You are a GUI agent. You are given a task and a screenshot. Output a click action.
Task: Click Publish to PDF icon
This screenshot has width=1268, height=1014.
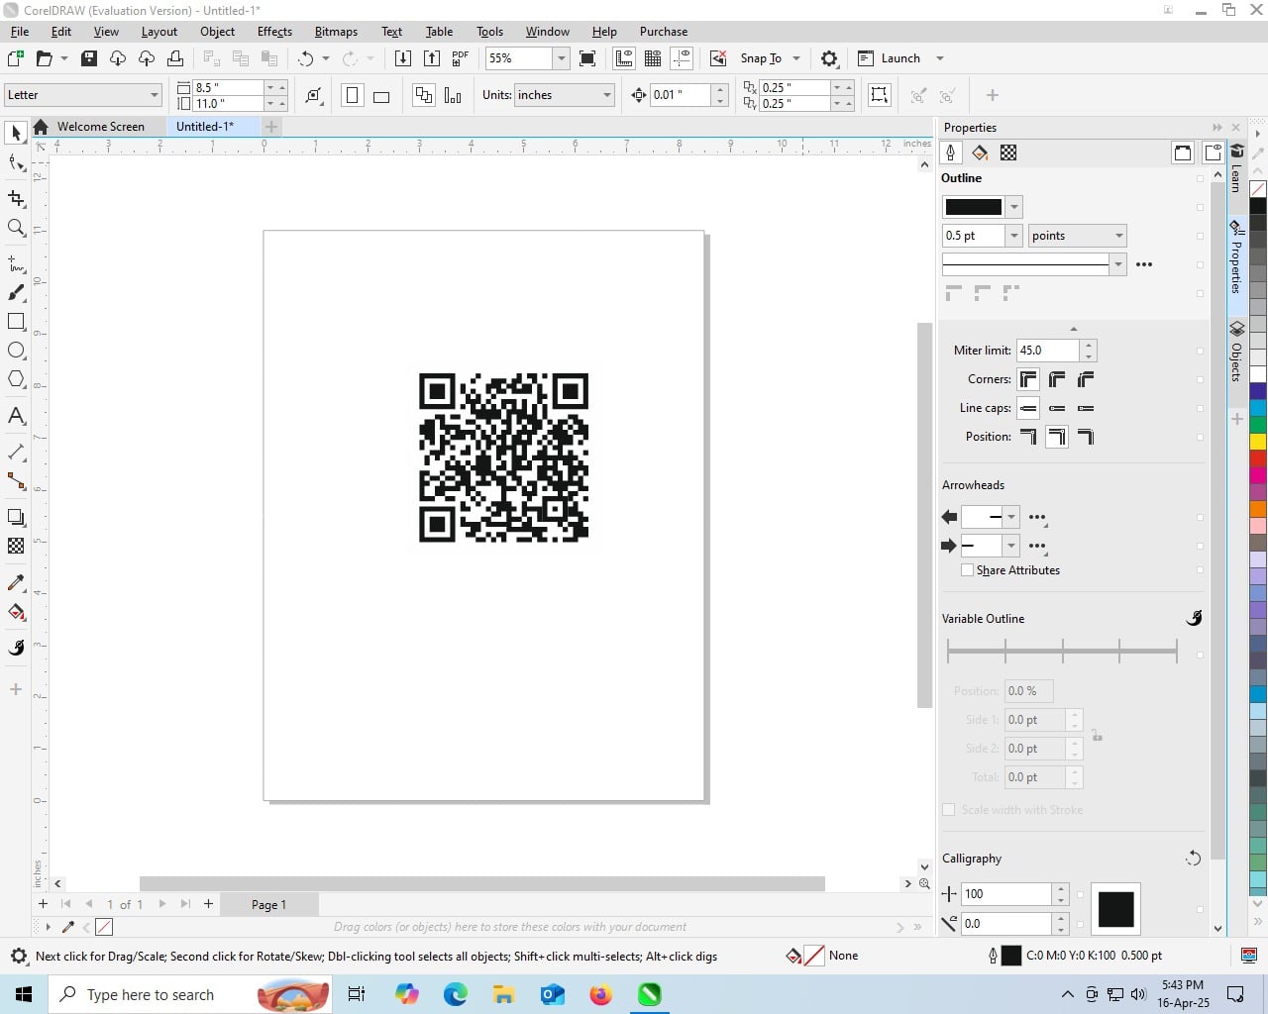point(461,58)
